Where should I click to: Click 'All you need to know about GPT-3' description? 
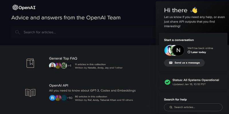click(x=92, y=91)
